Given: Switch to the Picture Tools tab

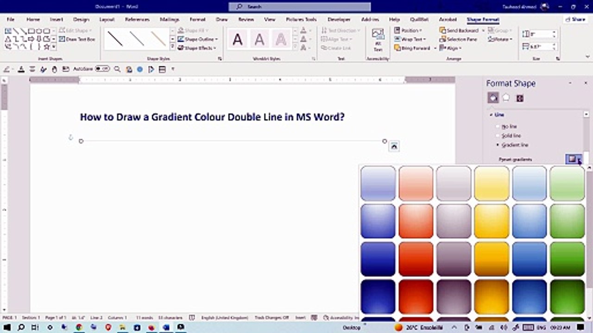Looking at the screenshot, I should (301, 19).
